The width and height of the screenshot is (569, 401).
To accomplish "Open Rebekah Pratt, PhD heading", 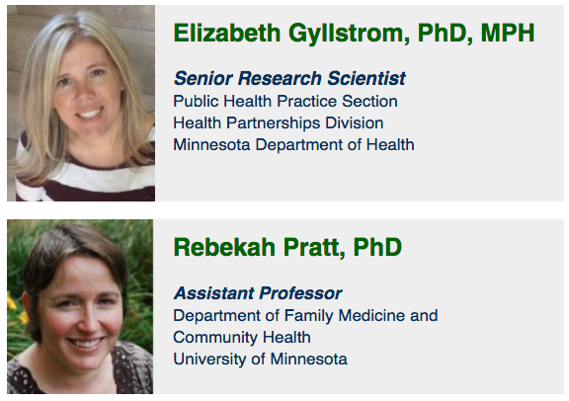I will pos(287,248).
